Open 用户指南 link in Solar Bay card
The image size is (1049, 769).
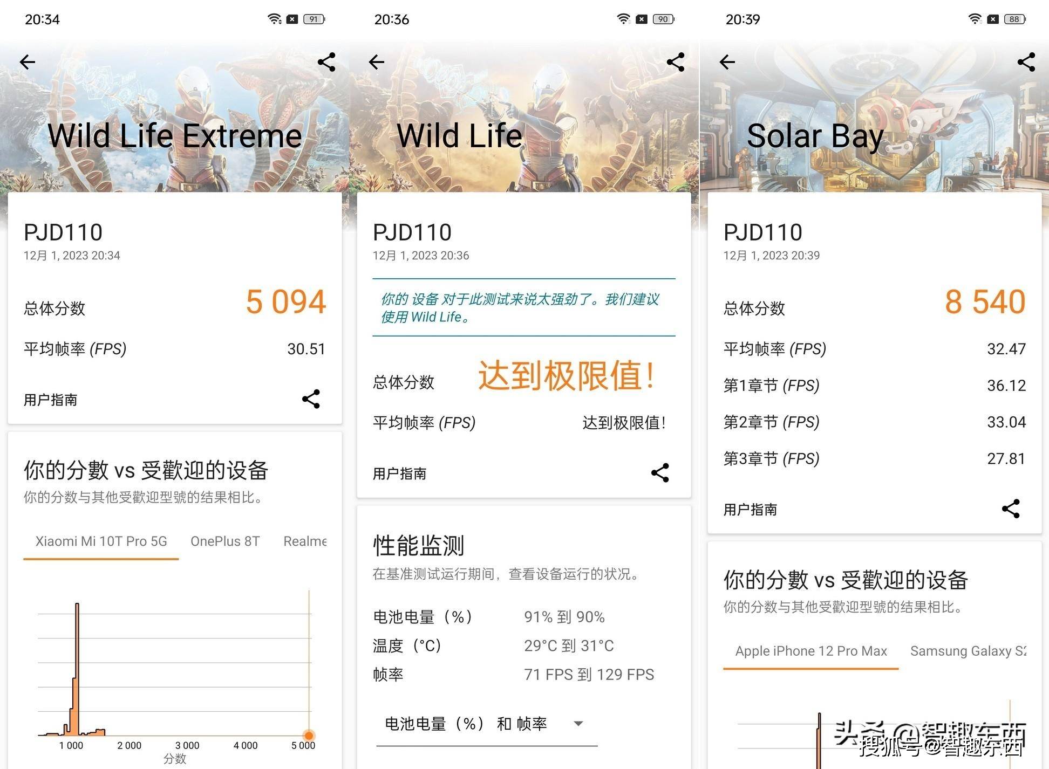750,510
